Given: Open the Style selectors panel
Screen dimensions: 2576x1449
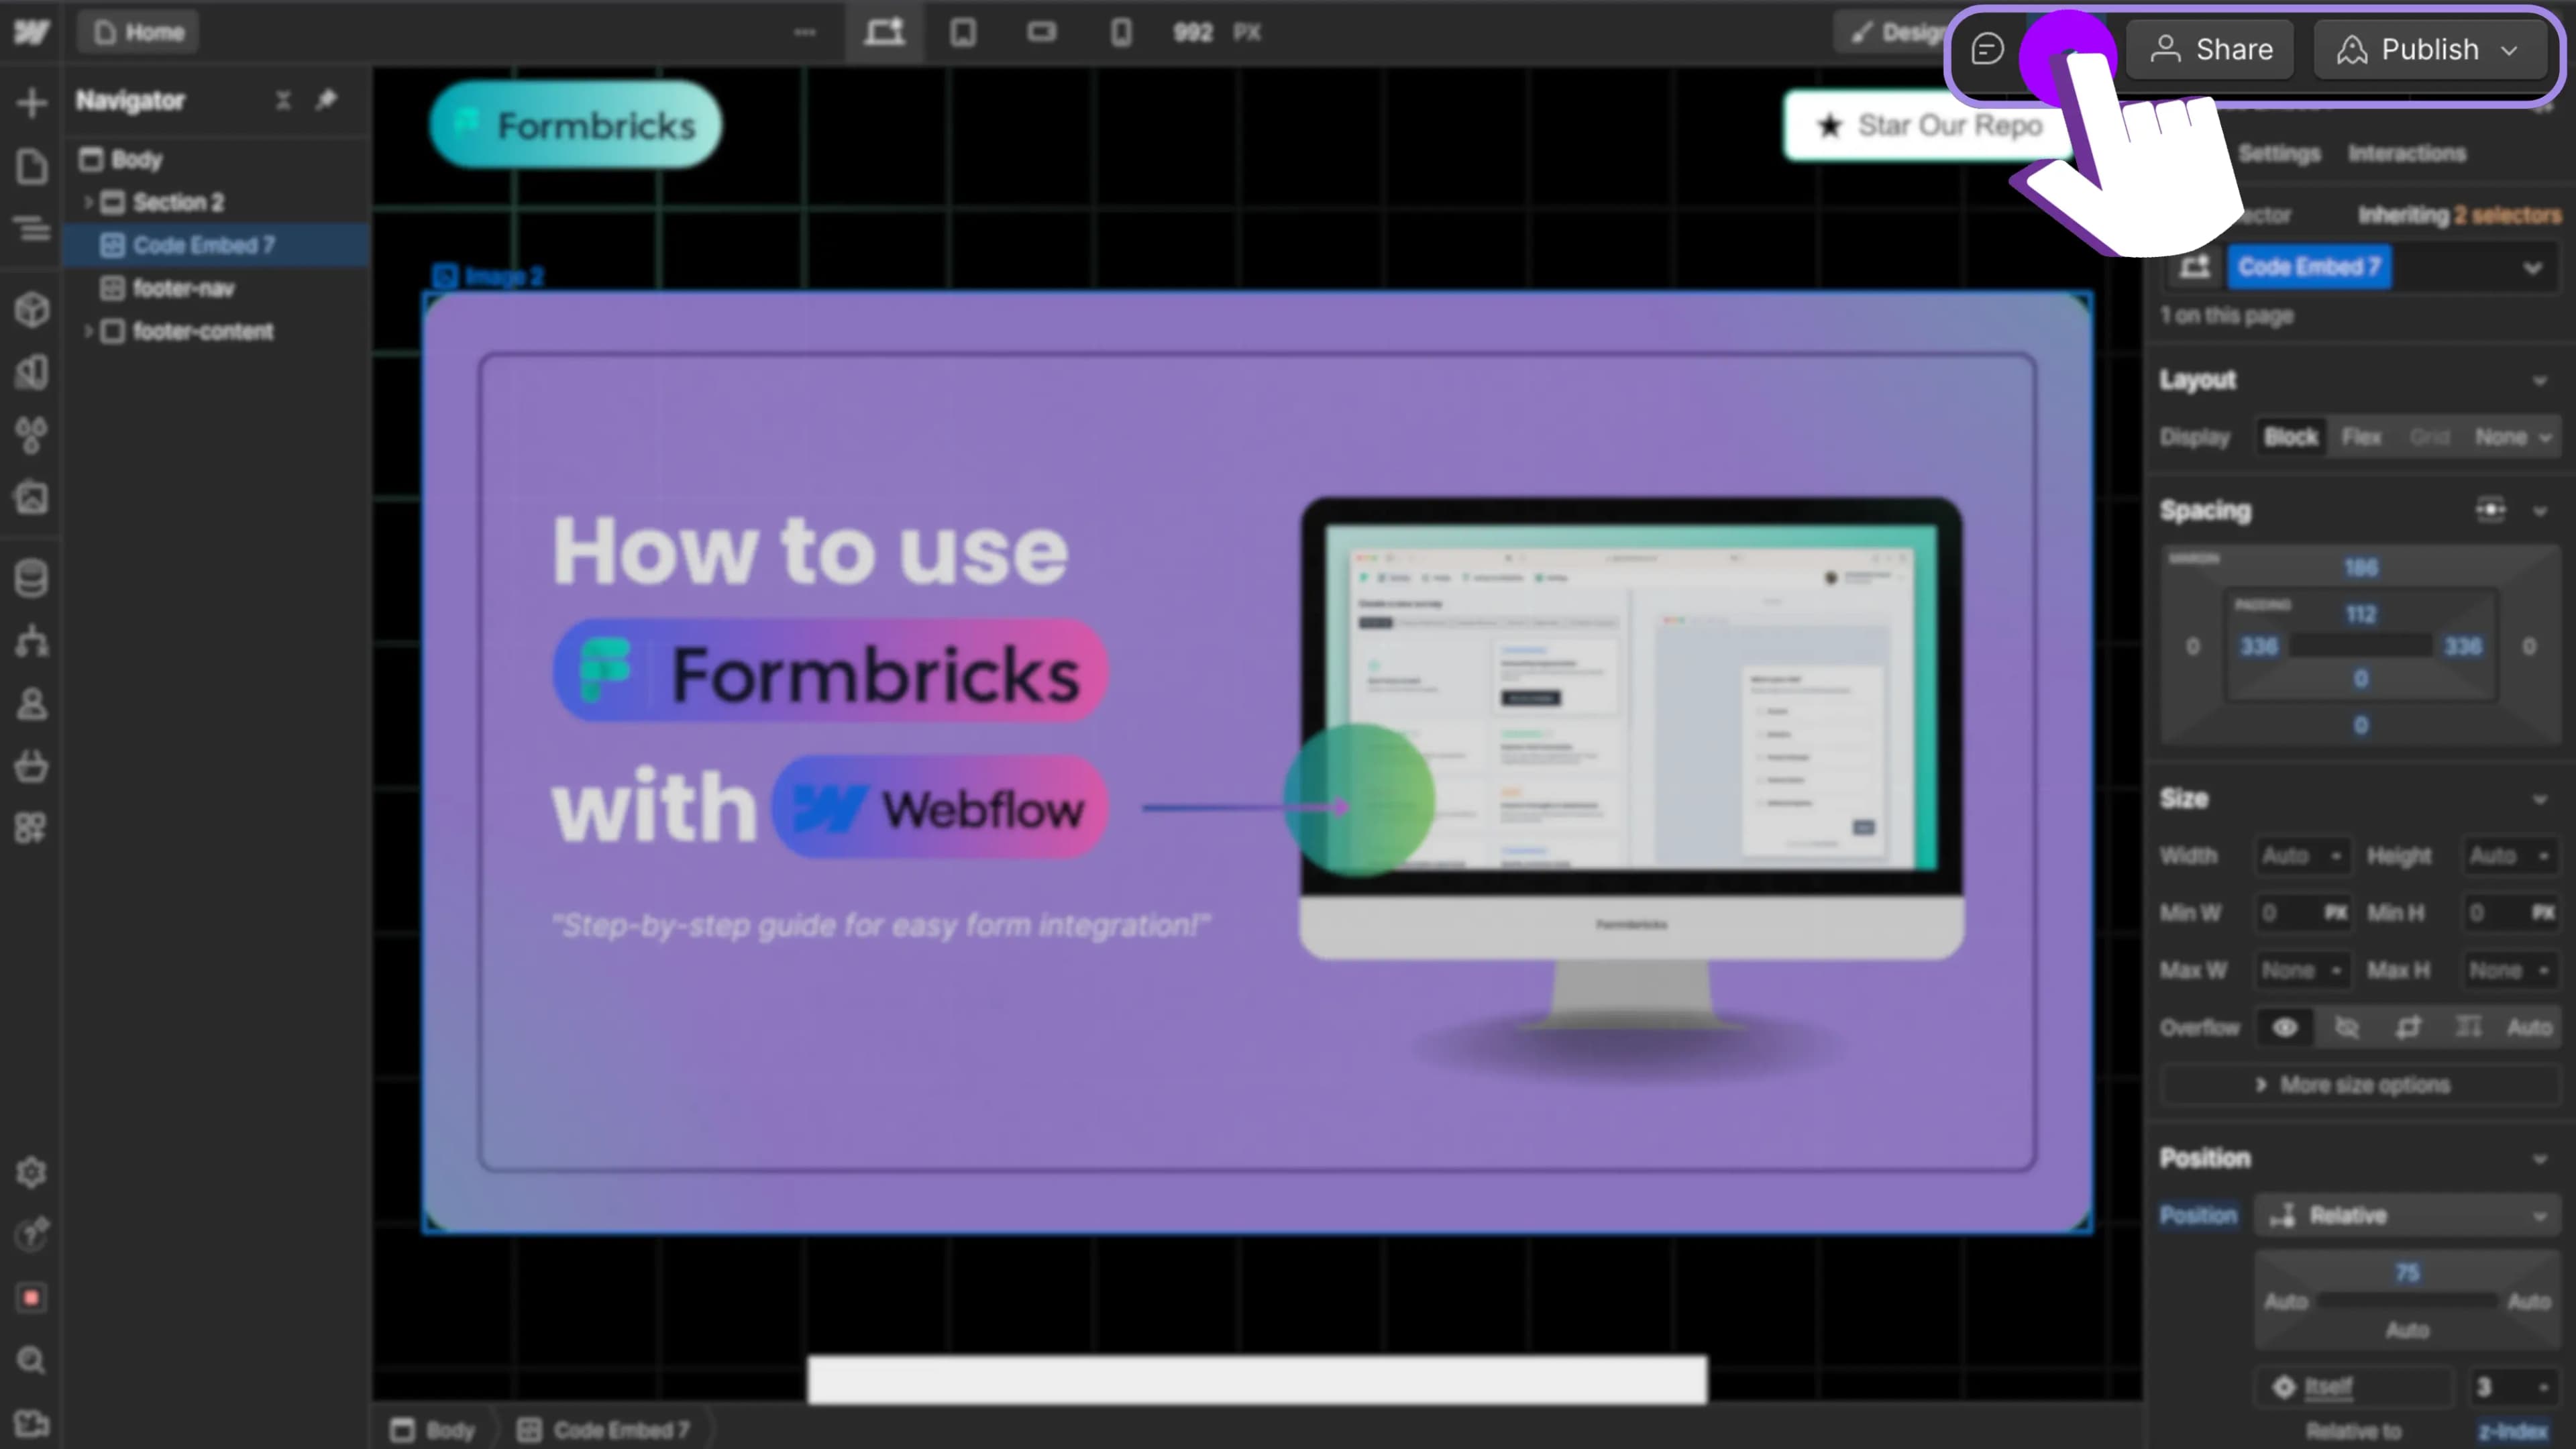Looking at the screenshot, I should coord(31,435).
